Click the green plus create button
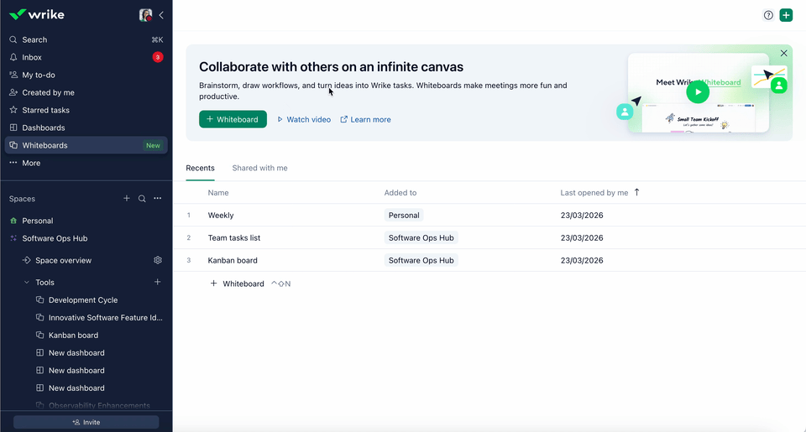This screenshot has height=432, width=806. click(786, 15)
